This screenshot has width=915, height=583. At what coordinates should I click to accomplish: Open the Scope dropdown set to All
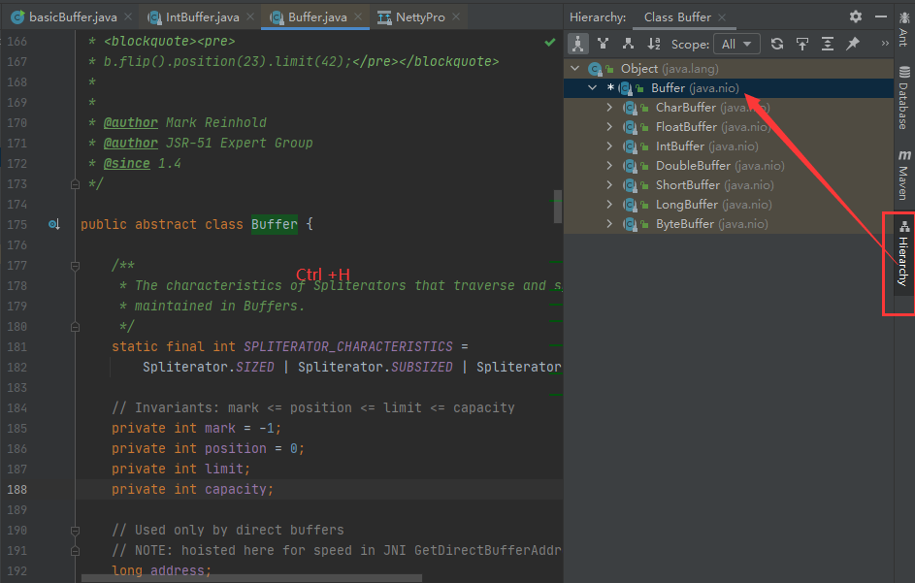click(x=736, y=44)
